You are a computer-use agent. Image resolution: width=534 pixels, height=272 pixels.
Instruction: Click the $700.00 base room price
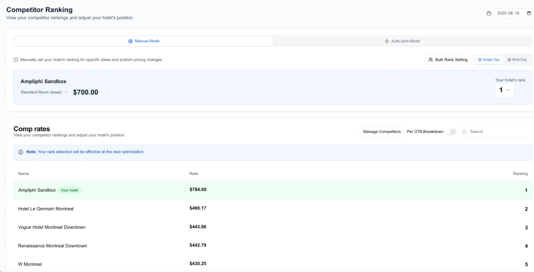86,92
